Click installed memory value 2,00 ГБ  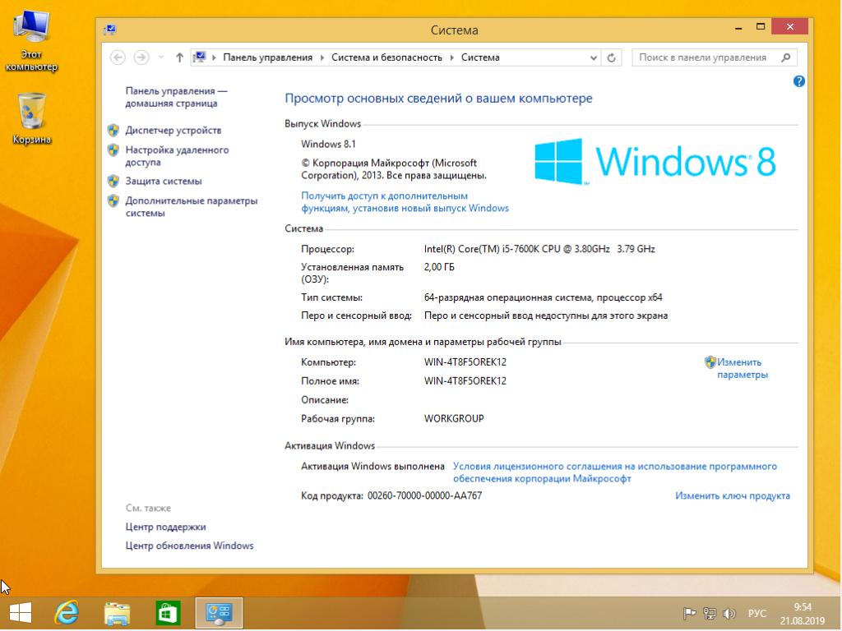point(439,267)
